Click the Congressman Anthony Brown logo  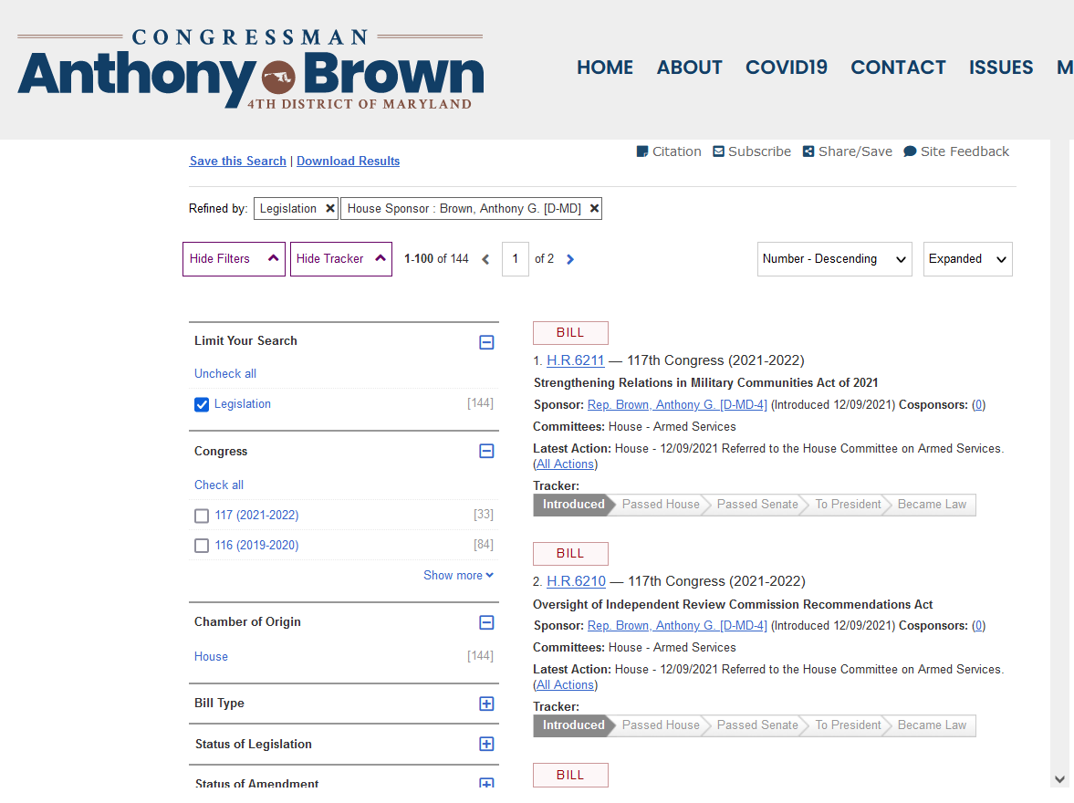click(x=251, y=70)
